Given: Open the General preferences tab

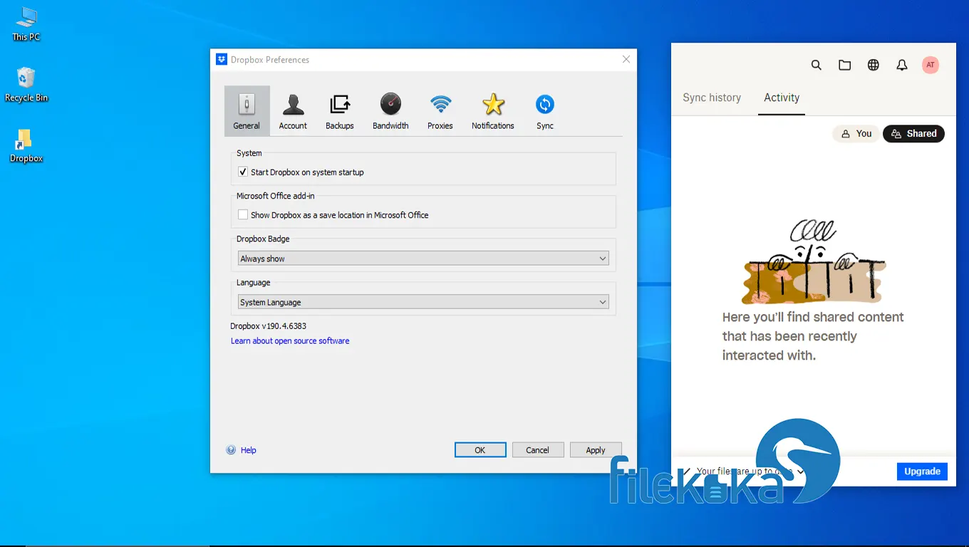Looking at the screenshot, I should point(247,111).
